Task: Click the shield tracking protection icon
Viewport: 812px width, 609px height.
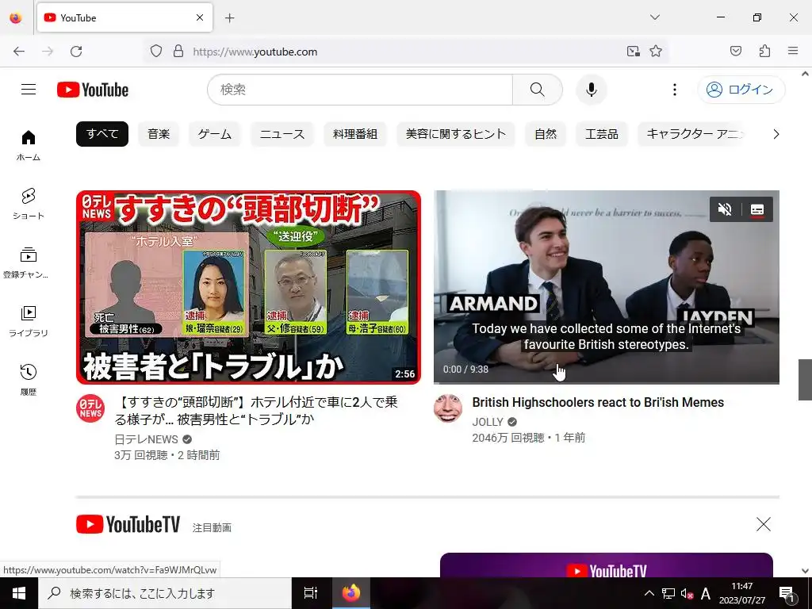Action: (156, 52)
